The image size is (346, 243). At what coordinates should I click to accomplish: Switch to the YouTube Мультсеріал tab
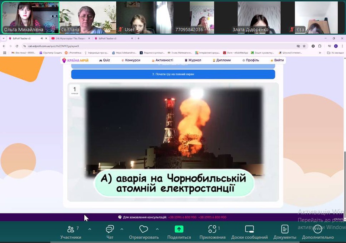point(70,38)
